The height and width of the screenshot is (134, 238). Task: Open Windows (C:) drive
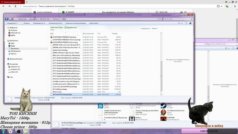tap(15, 67)
